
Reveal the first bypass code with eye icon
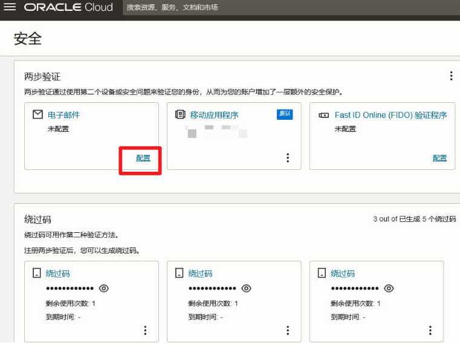click(x=103, y=289)
